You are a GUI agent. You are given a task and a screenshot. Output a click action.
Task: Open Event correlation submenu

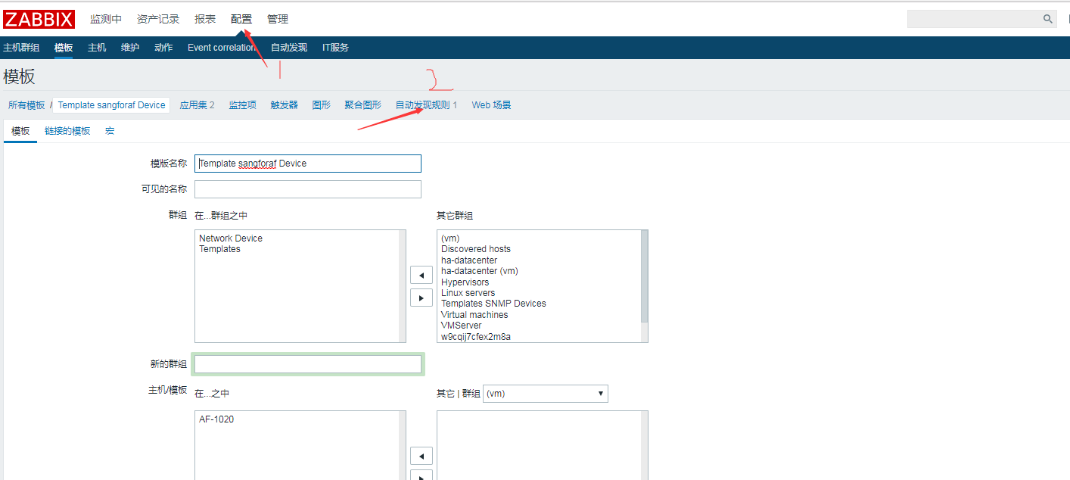point(222,48)
